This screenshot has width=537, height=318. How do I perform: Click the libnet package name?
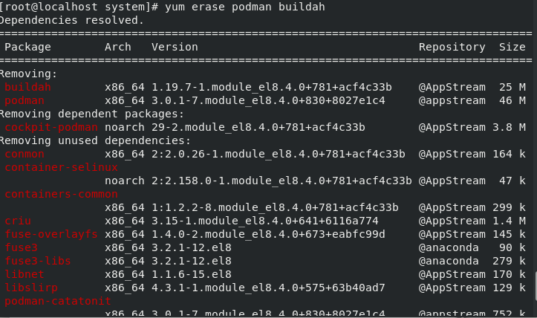click(x=25, y=274)
